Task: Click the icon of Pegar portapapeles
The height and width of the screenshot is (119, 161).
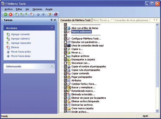Action: 69,77
